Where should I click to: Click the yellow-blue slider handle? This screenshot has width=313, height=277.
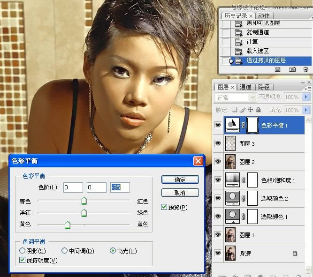(x=67, y=225)
